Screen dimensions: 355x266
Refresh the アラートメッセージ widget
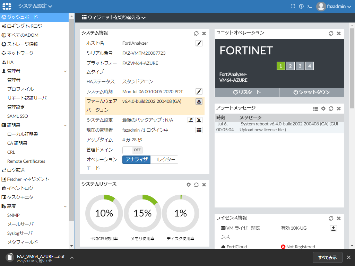tap(331, 108)
